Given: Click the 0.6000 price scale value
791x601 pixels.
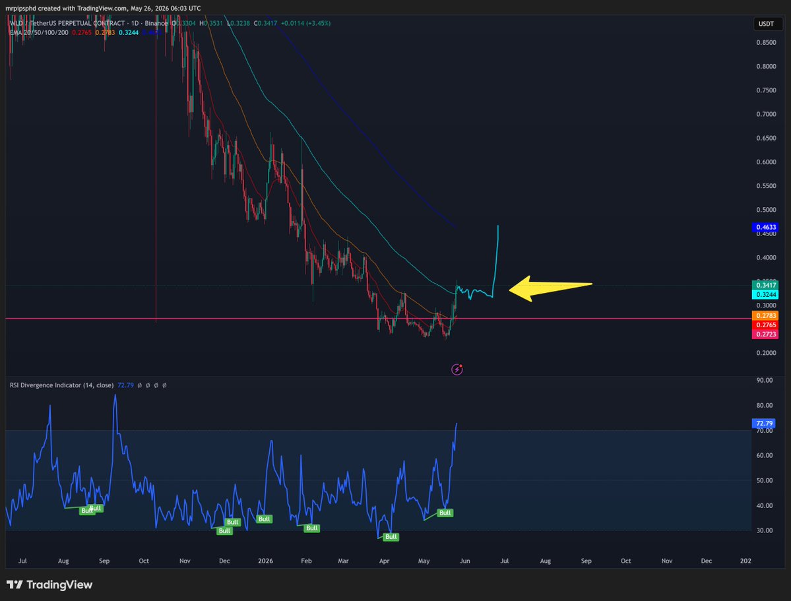Looking at the screenshot, I should coord(766,162).
